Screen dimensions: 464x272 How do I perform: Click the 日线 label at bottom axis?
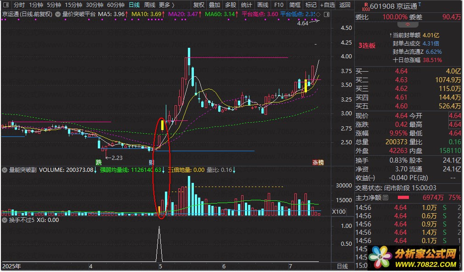click(342, 266)
